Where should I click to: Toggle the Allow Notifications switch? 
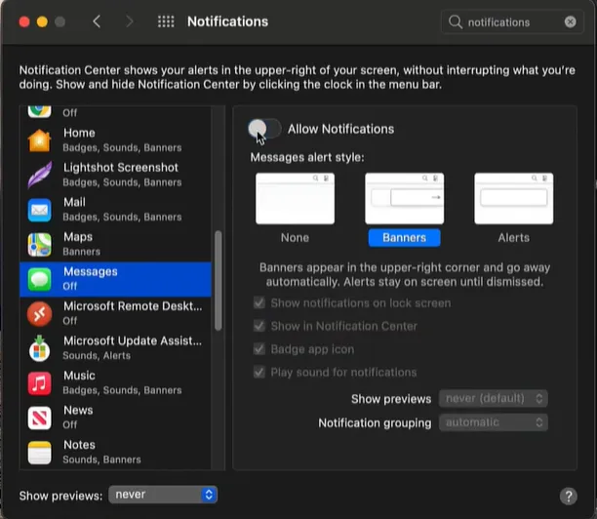(x=264, y=129)
